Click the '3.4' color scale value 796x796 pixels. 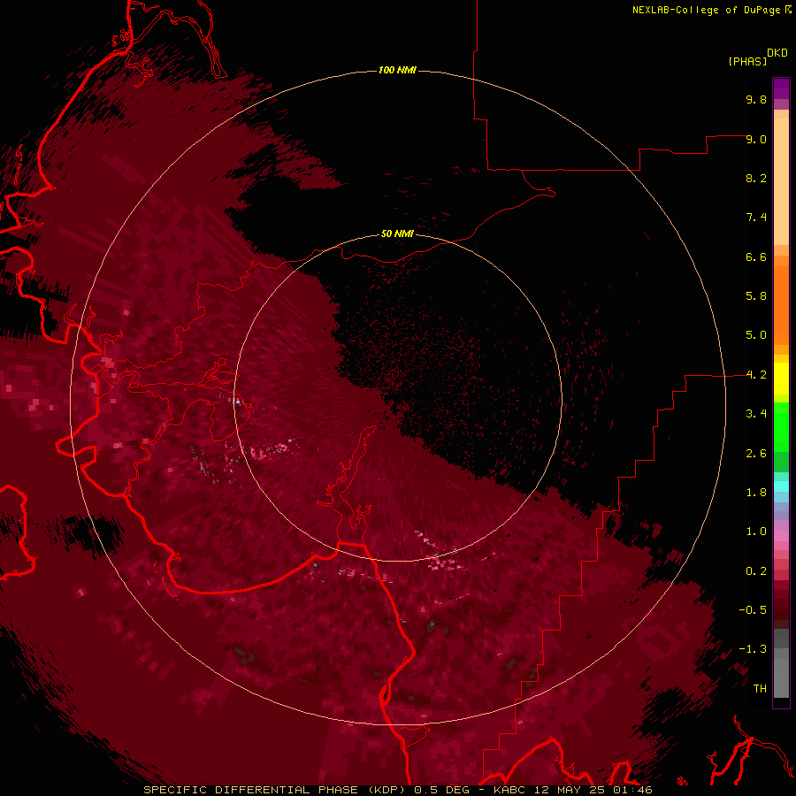[756, 414]
